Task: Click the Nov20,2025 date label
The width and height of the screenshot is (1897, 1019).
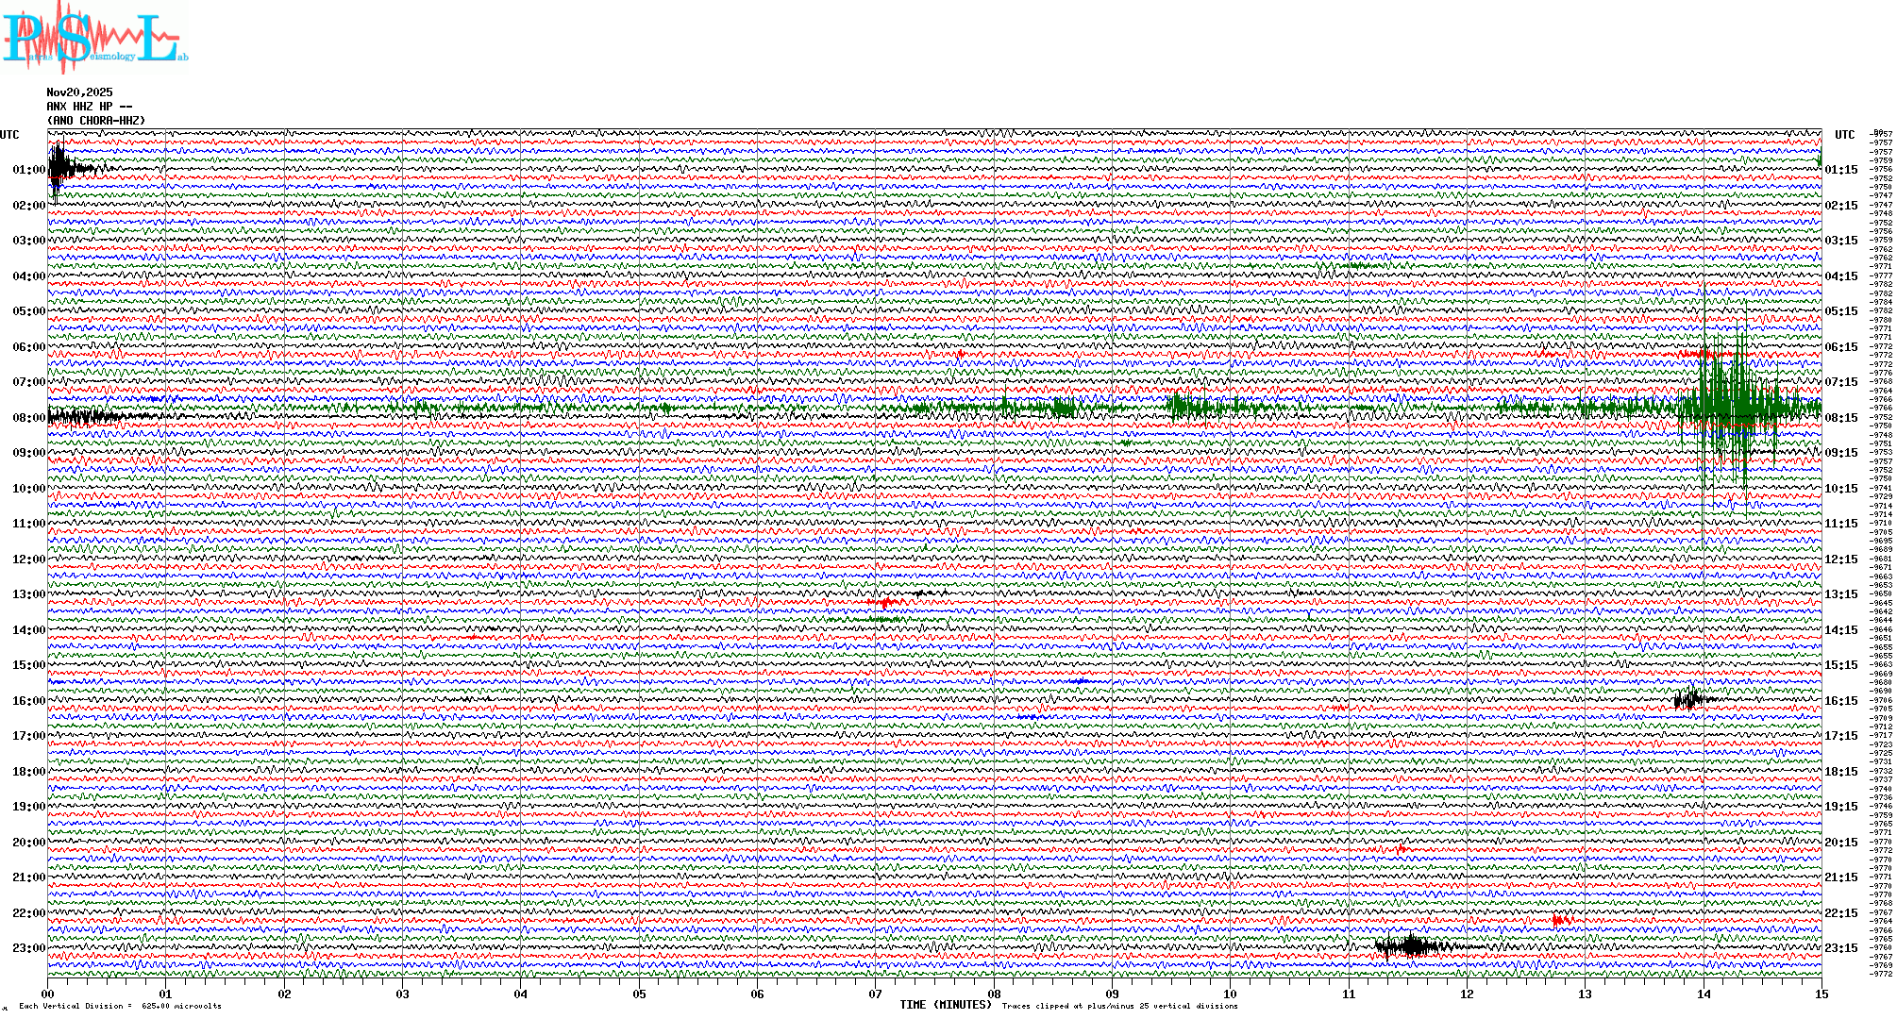Action: coord(79,92)
